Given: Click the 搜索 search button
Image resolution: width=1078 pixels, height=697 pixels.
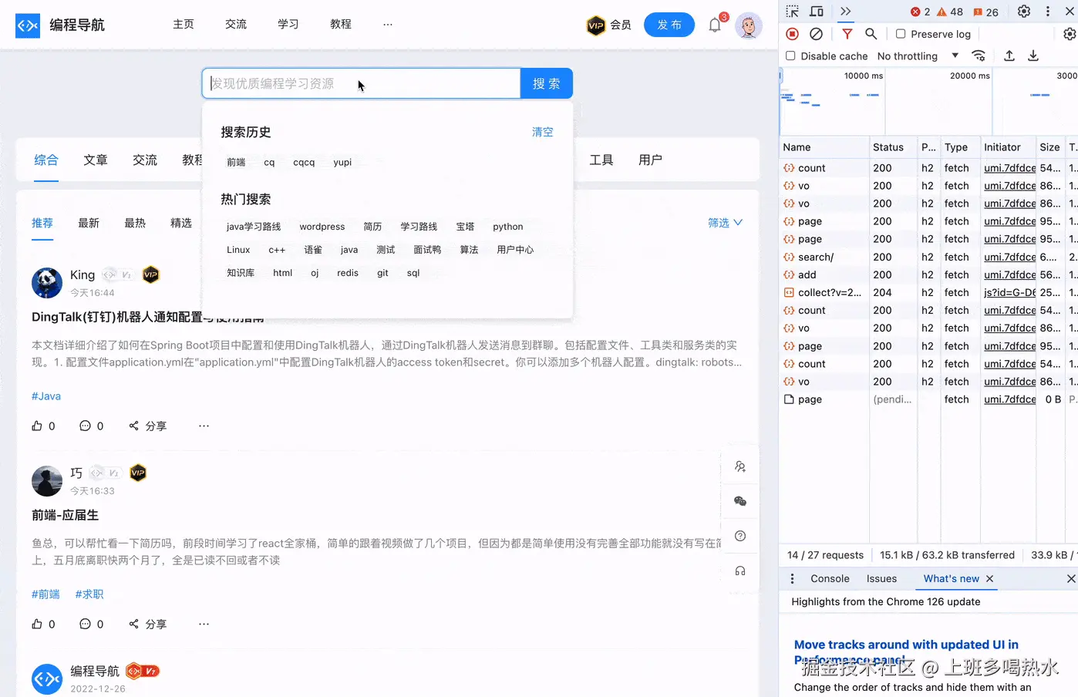Looking at the screenshot, I should click(547, 83).
